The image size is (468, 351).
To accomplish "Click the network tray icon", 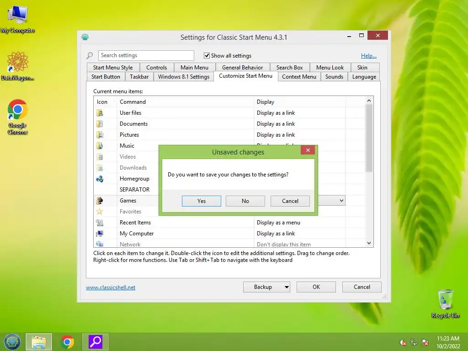I will coord(414,342).
